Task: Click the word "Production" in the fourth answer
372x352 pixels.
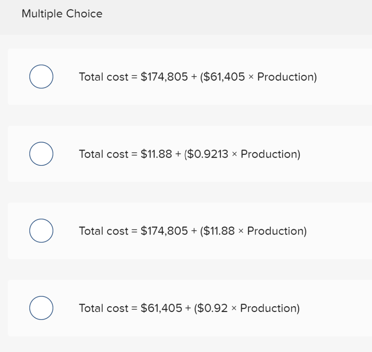Action: 268,308
